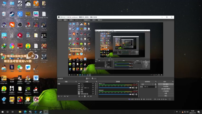The image size is (202, 114).
Task: Pop out the Scene Transitions dock panel
Action: 156,82
